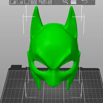Click the Delete object icon with minus sign
The width and height of the screenshot is (103, 103).
click(20, 2)
